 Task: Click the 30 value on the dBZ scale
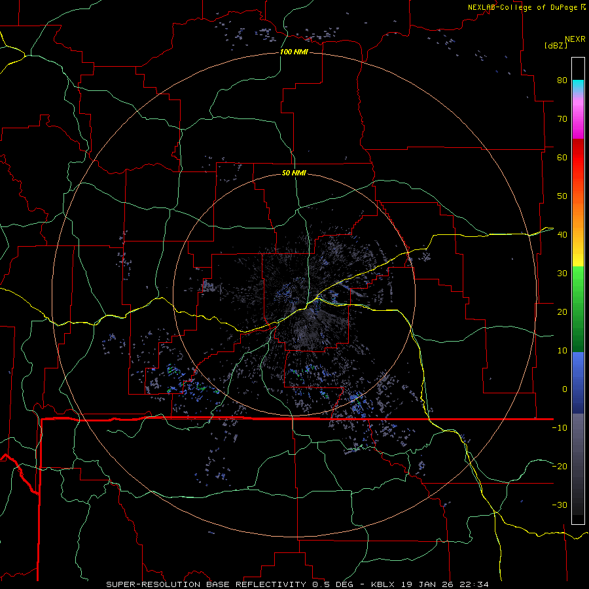(x=562, y=274)
